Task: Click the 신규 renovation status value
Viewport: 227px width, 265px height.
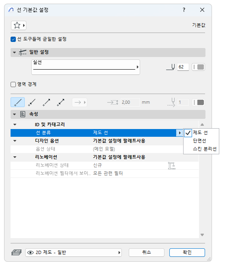Action: coord(97,165)
